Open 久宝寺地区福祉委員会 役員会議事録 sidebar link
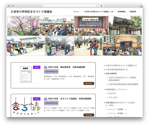The width and height of the screenshot is (149, 126). [x=123, y=84]
